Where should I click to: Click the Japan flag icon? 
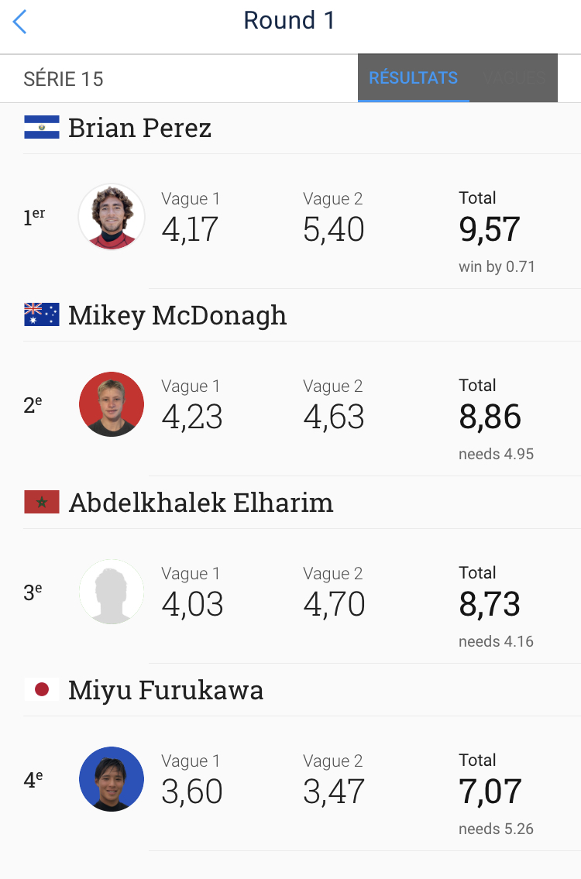42,689
